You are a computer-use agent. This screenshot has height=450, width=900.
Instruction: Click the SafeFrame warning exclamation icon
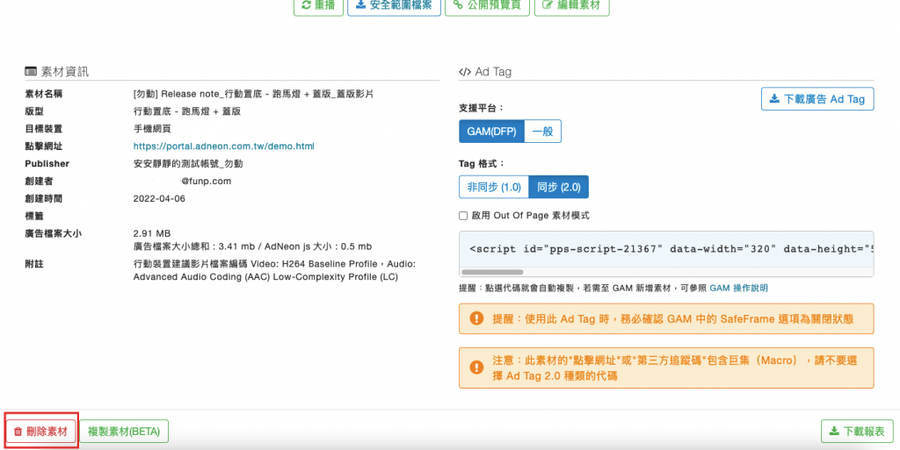476,318
